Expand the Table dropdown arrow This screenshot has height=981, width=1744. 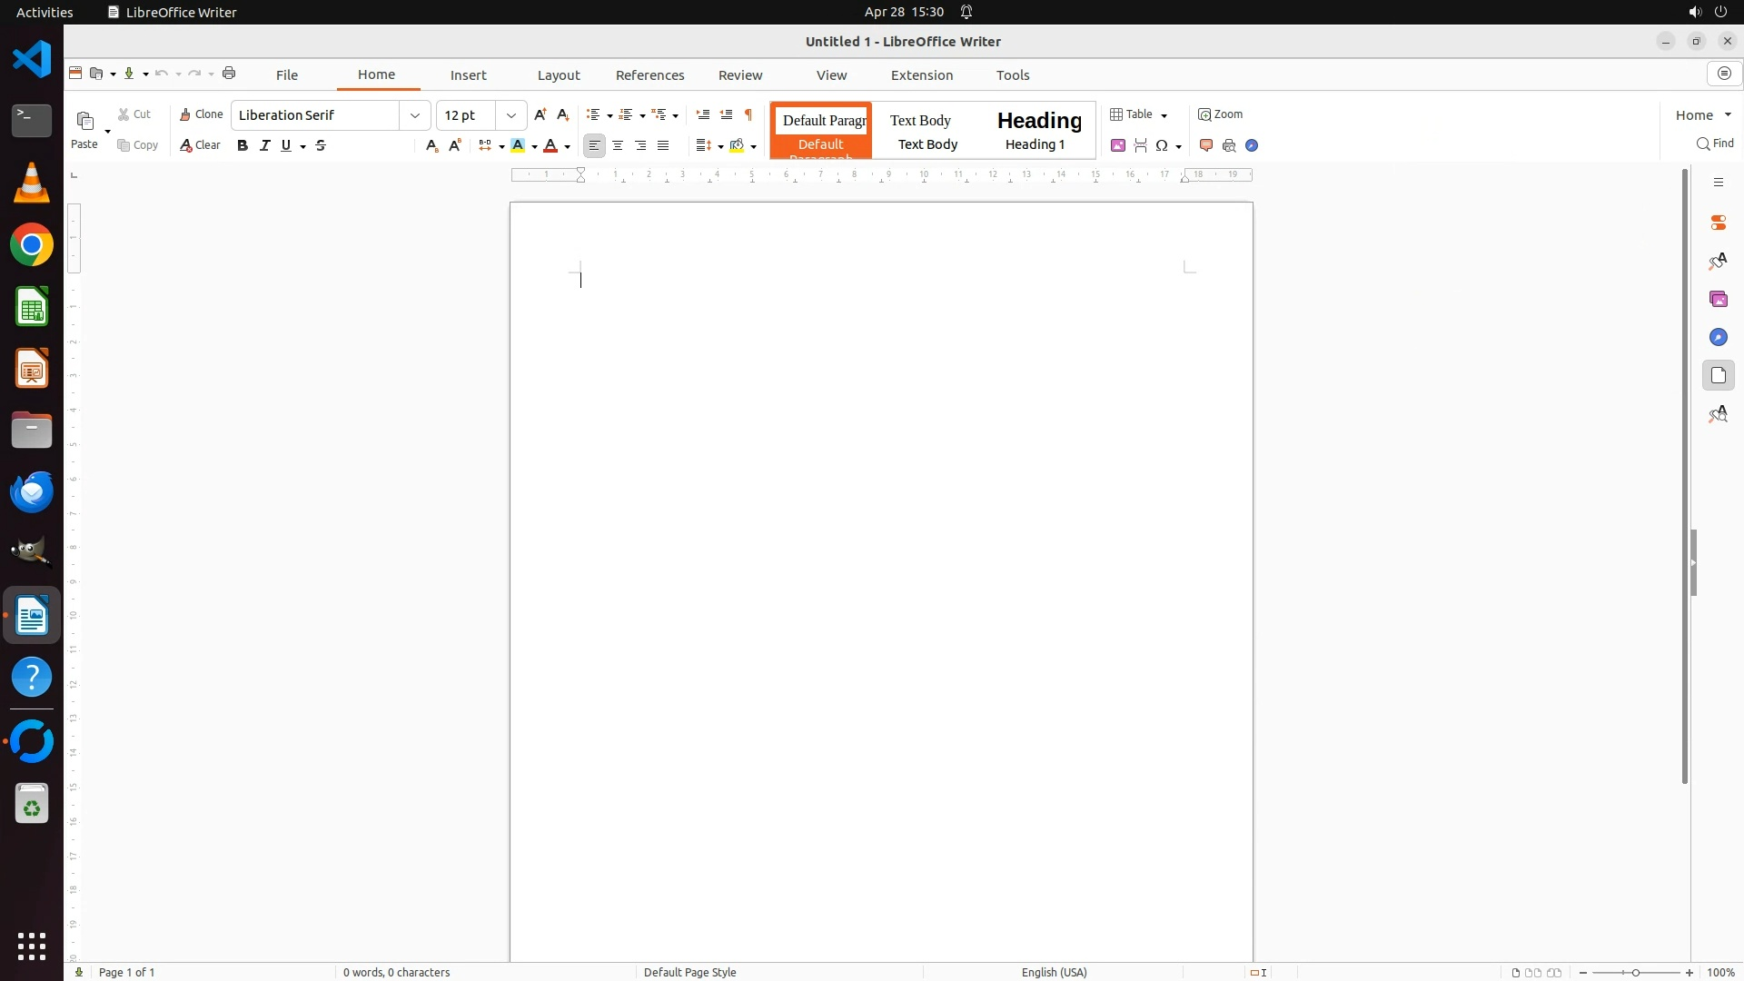1164,115
